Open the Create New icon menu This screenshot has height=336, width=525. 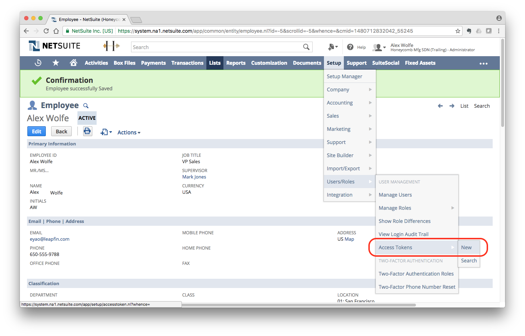coord(333,47)
